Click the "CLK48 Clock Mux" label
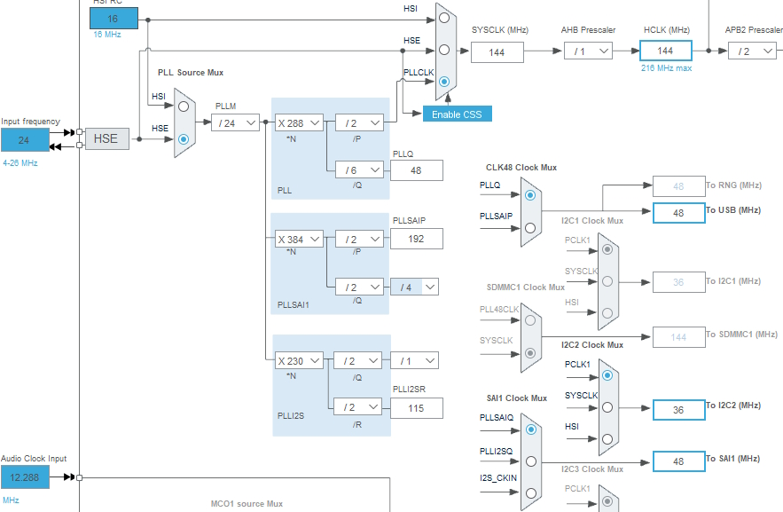The image size is (783, 512). (521, 168)
